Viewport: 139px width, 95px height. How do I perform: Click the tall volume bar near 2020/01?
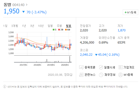(x=70, y=59)
